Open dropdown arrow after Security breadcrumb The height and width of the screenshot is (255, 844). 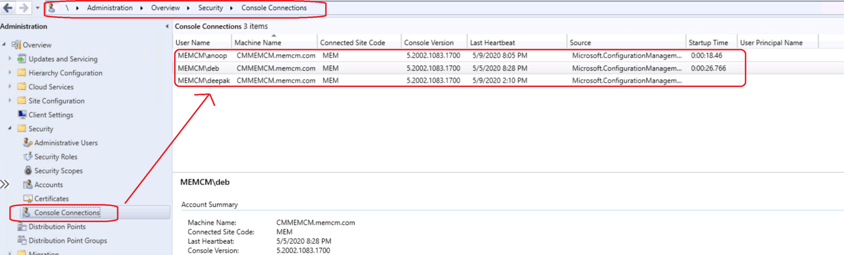pos(231,8)
